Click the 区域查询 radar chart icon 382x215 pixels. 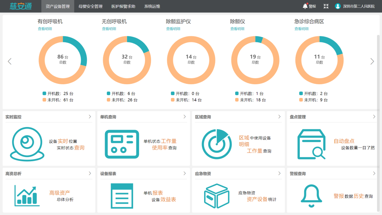(216, 144)
